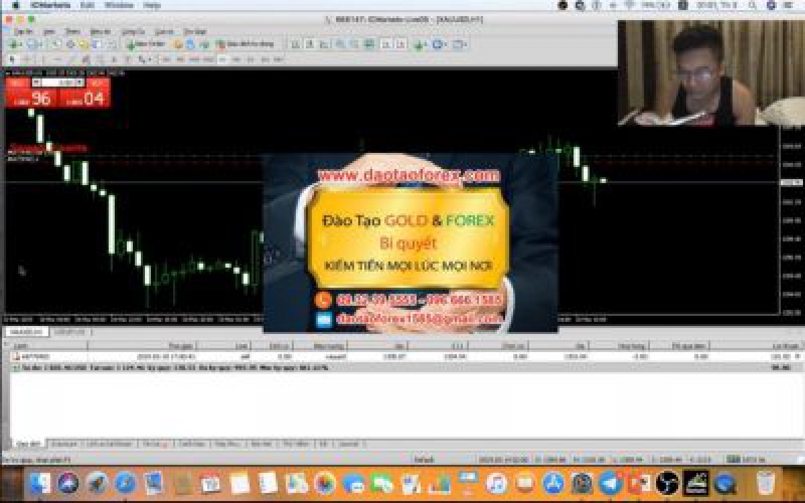The width and height of the screenshot is (805, 503).
Task: Open MetaEditor from the toolbar
Action: (177, 45)
